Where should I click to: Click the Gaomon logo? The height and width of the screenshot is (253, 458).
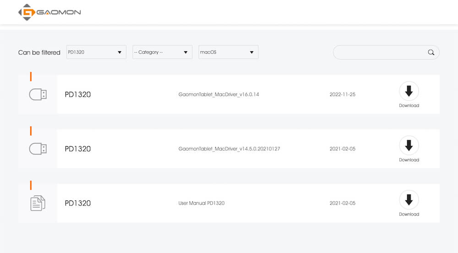(x=49, y=12)
